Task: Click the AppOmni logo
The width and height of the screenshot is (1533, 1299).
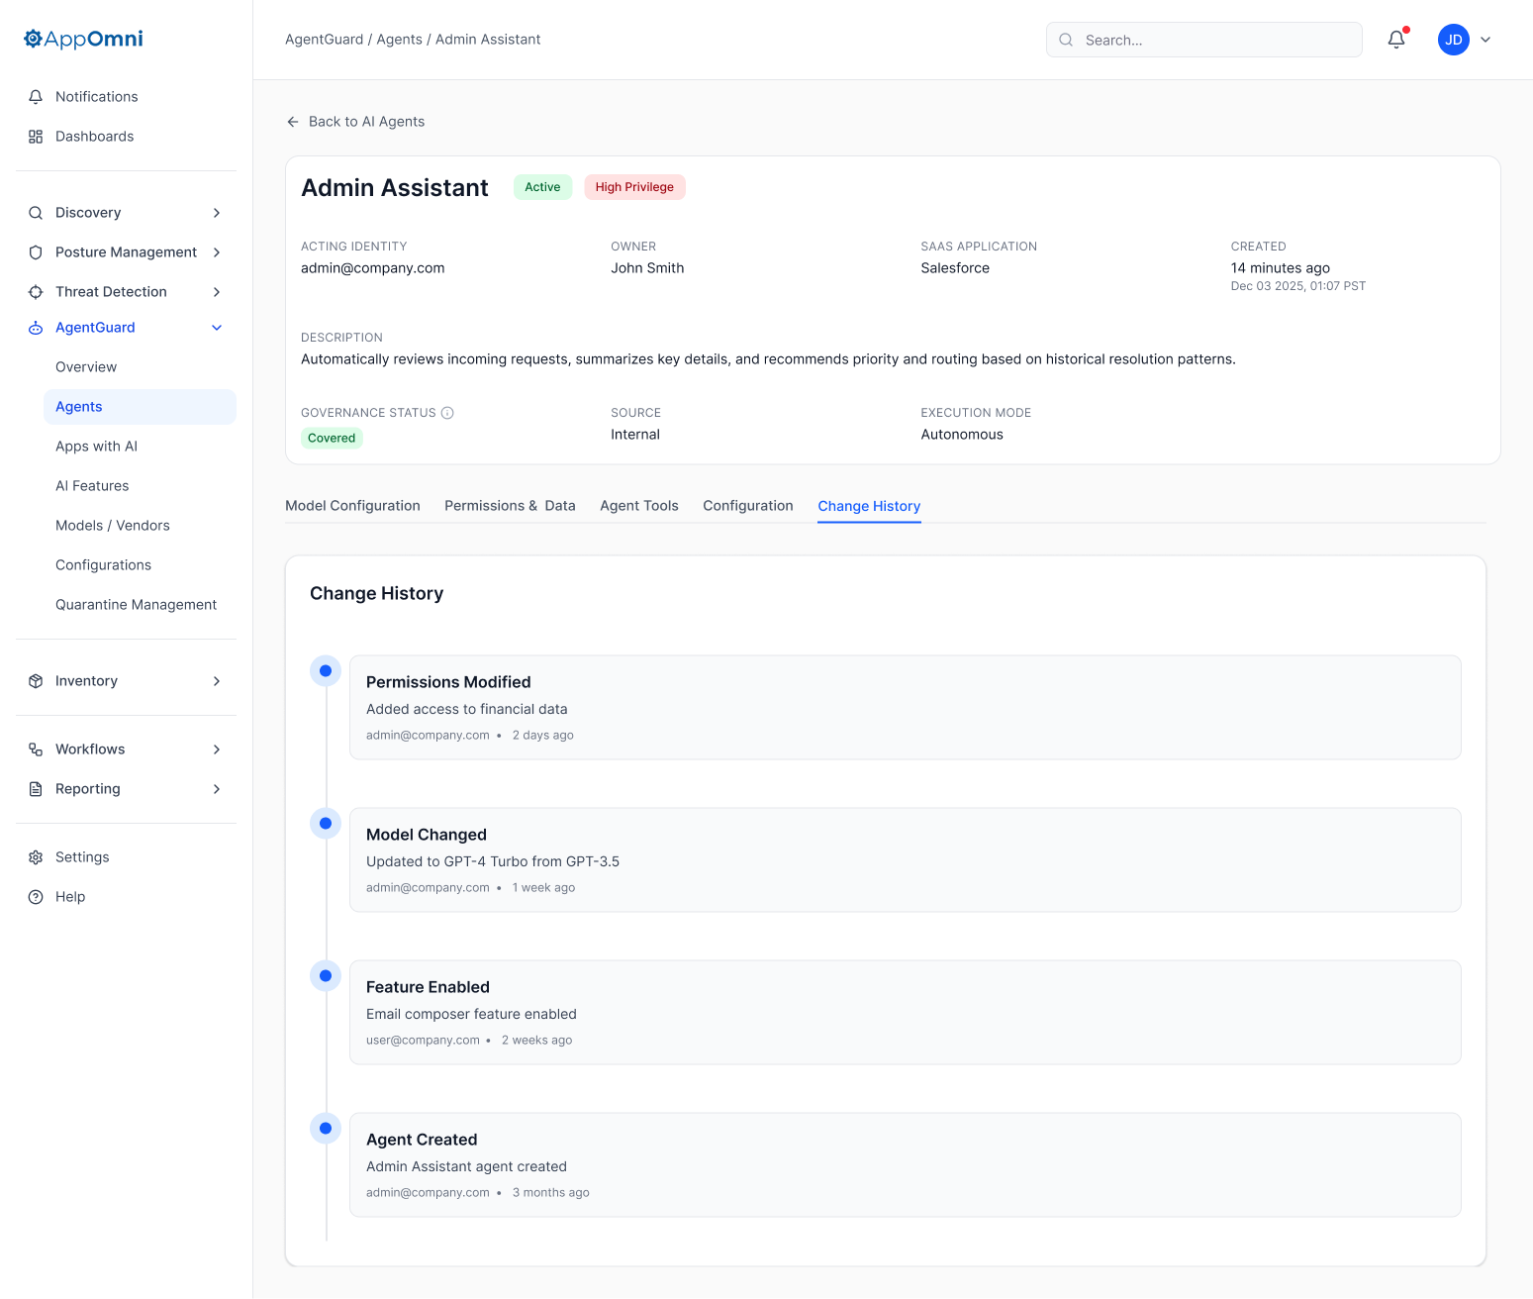Action: (x=83, y=39)
